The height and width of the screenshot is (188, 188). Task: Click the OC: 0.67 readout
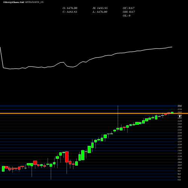point(129,8)
